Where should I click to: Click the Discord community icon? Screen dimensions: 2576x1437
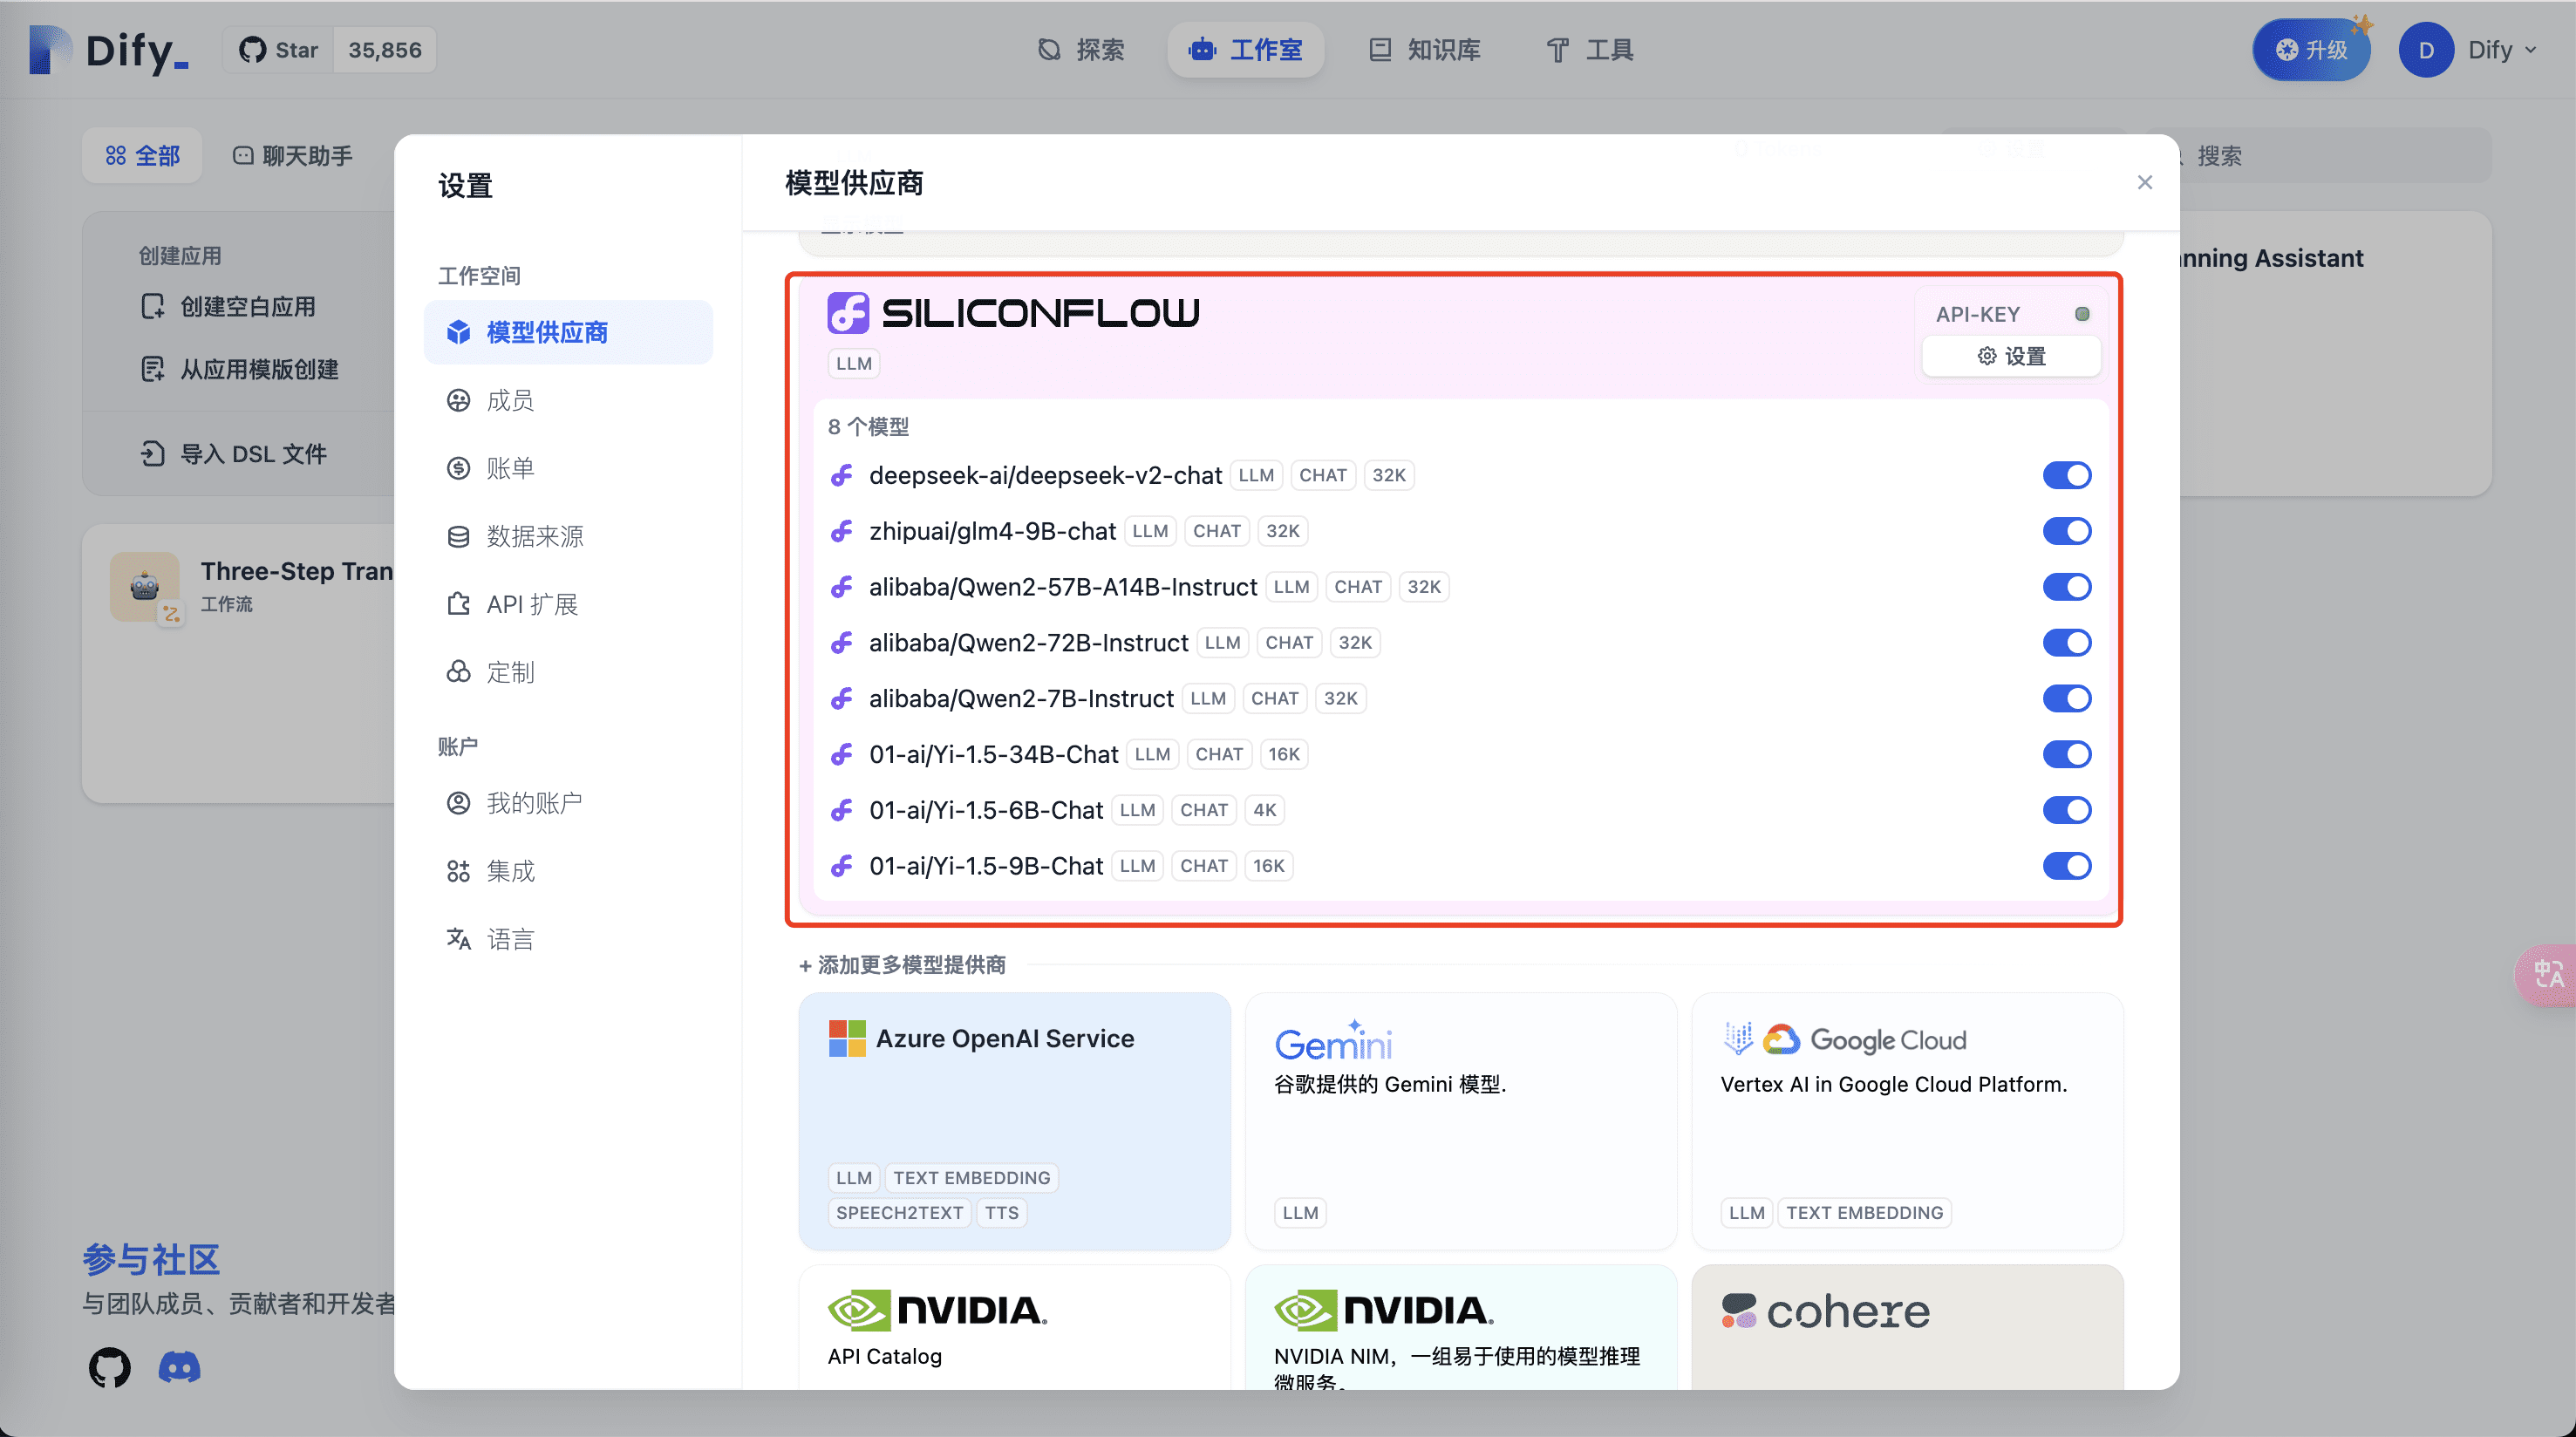point(180,1367)
